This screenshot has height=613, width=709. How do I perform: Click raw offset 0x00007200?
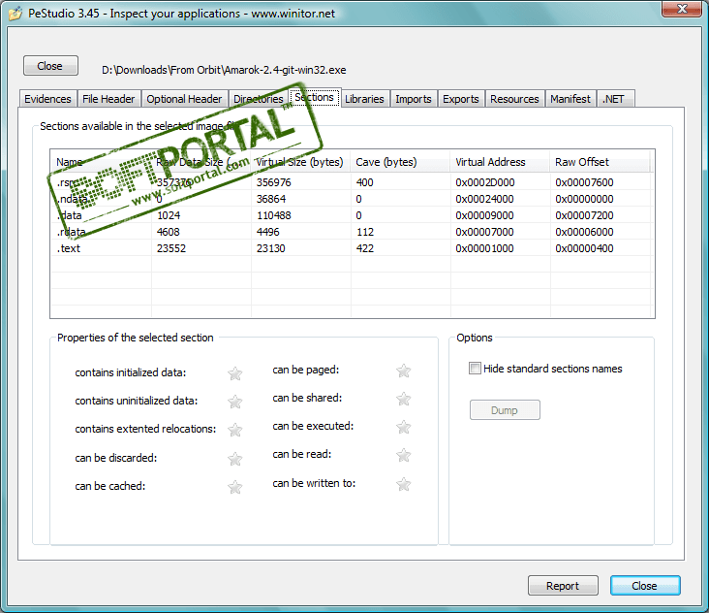584,215
